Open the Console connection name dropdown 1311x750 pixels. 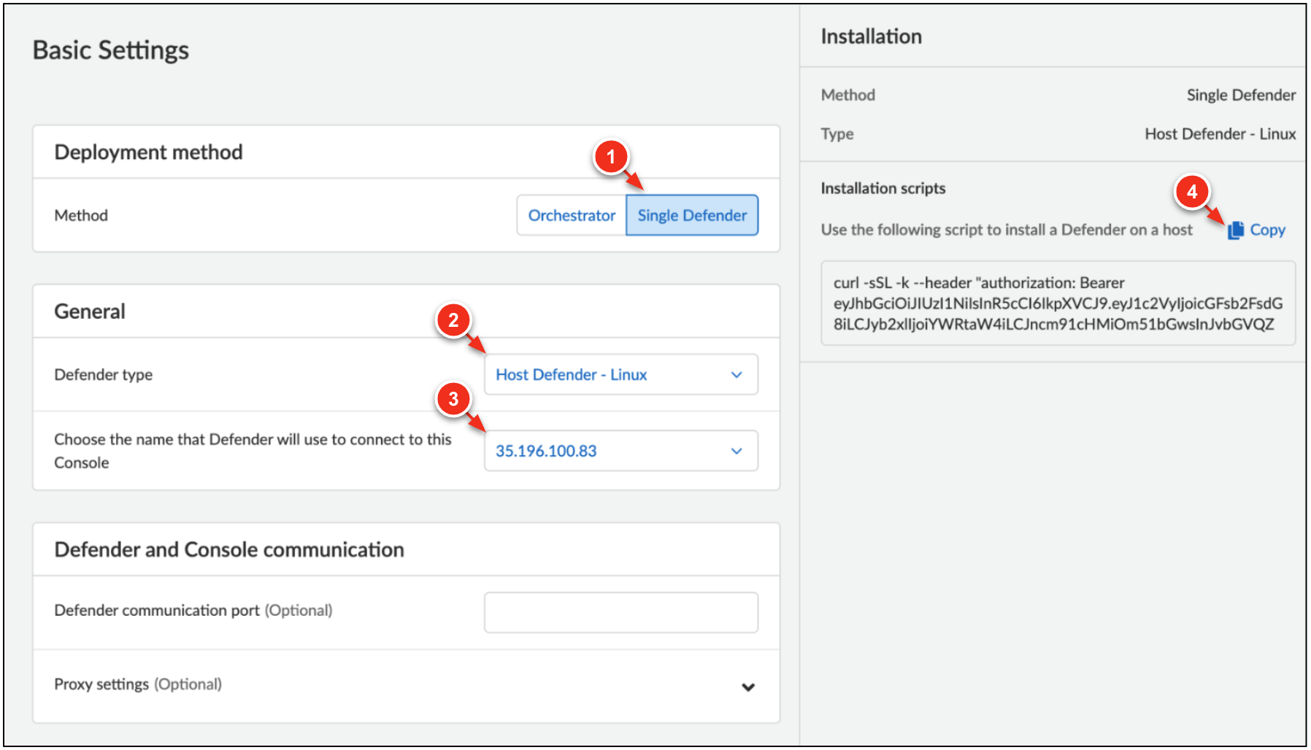click(620, 451)
